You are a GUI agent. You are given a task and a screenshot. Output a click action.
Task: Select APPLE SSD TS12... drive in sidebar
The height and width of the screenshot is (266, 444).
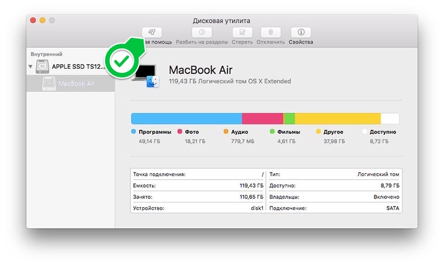click(x=71, y=66)
